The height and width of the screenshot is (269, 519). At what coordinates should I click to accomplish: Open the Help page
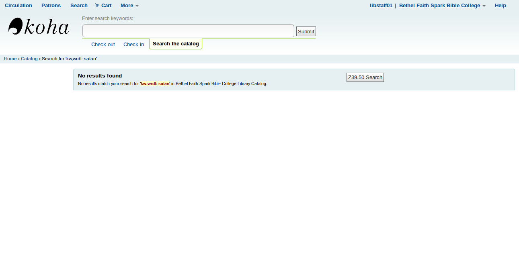[500, 6]
